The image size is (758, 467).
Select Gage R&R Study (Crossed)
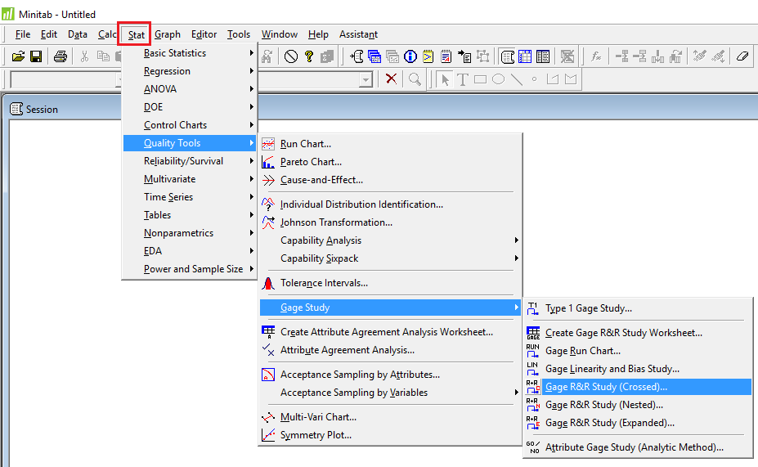click(x=606, y=387)
